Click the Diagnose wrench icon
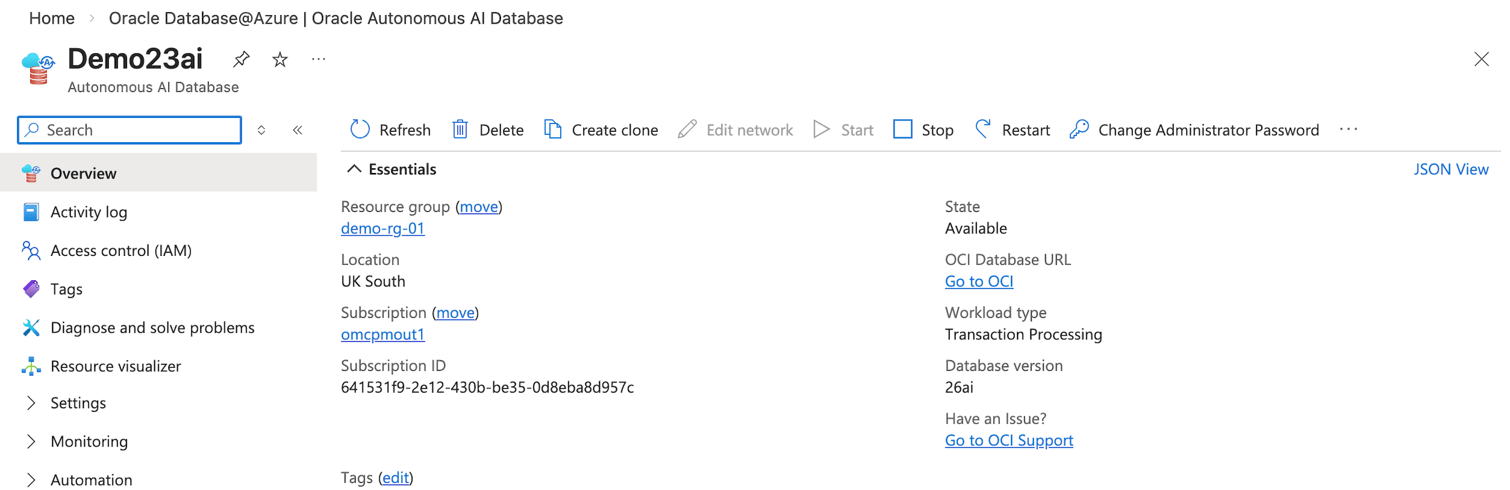The height and width of the screenshot is (490, 1510). click(31, 328)
